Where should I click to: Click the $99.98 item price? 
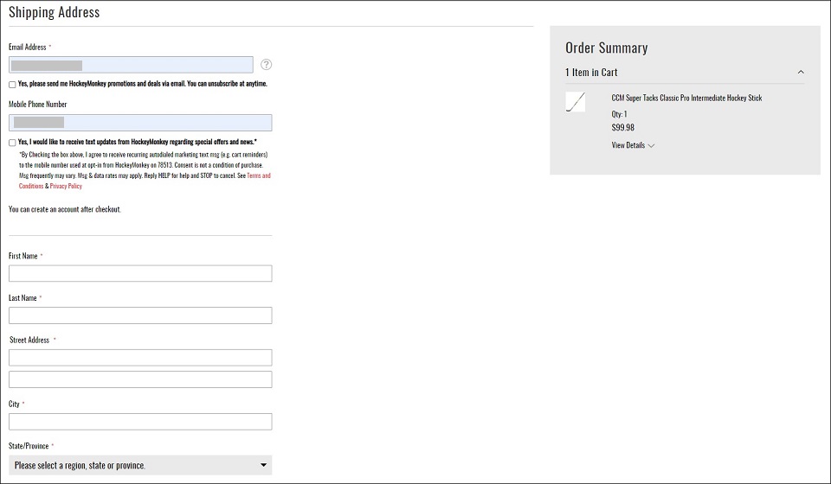[x=622, y=128]
